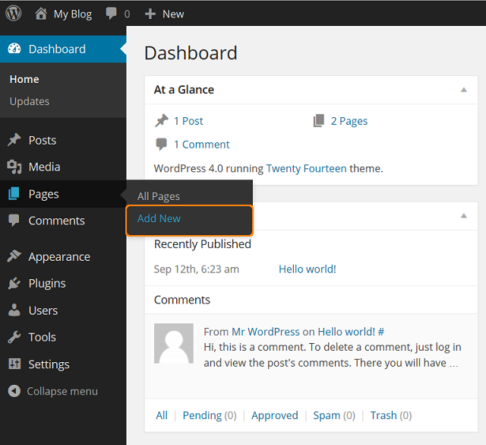Click Mr WordPress avatar thumbnail
Image resolution: width=486 pixels, height=445 pixels.
pyautogui.click(x=174, y=344)
